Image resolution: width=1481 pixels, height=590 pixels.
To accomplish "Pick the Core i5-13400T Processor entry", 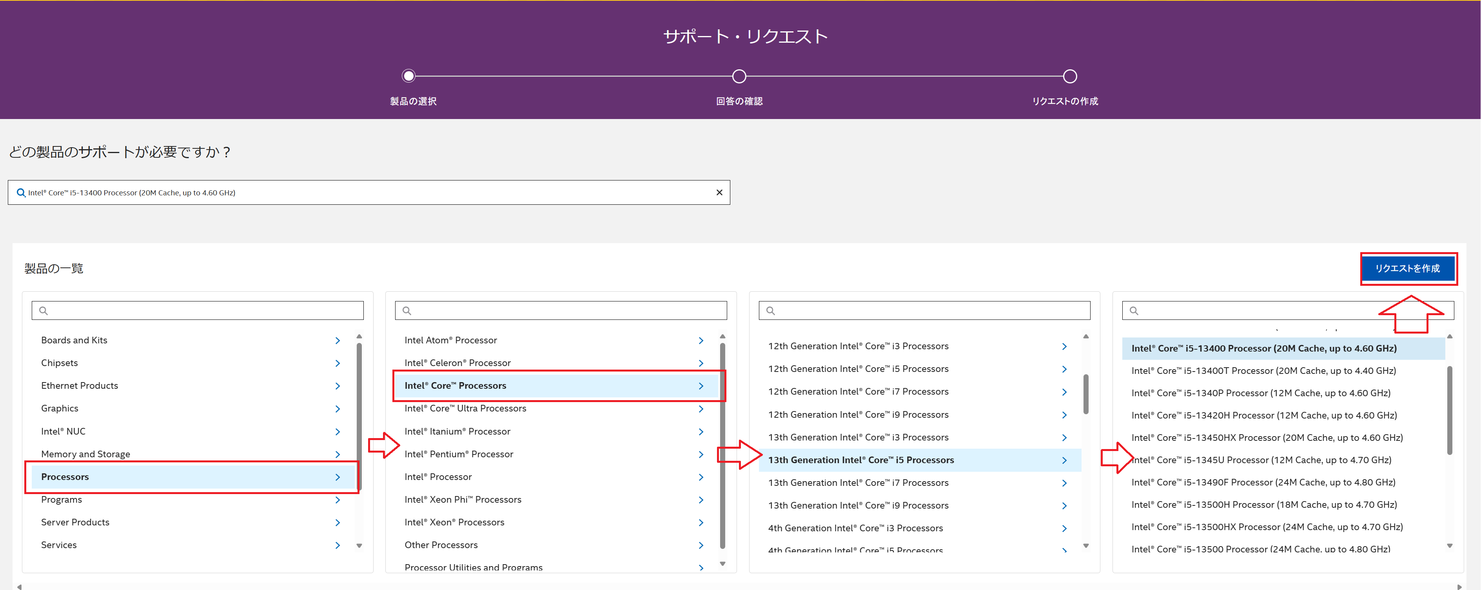I will 1263,371.
